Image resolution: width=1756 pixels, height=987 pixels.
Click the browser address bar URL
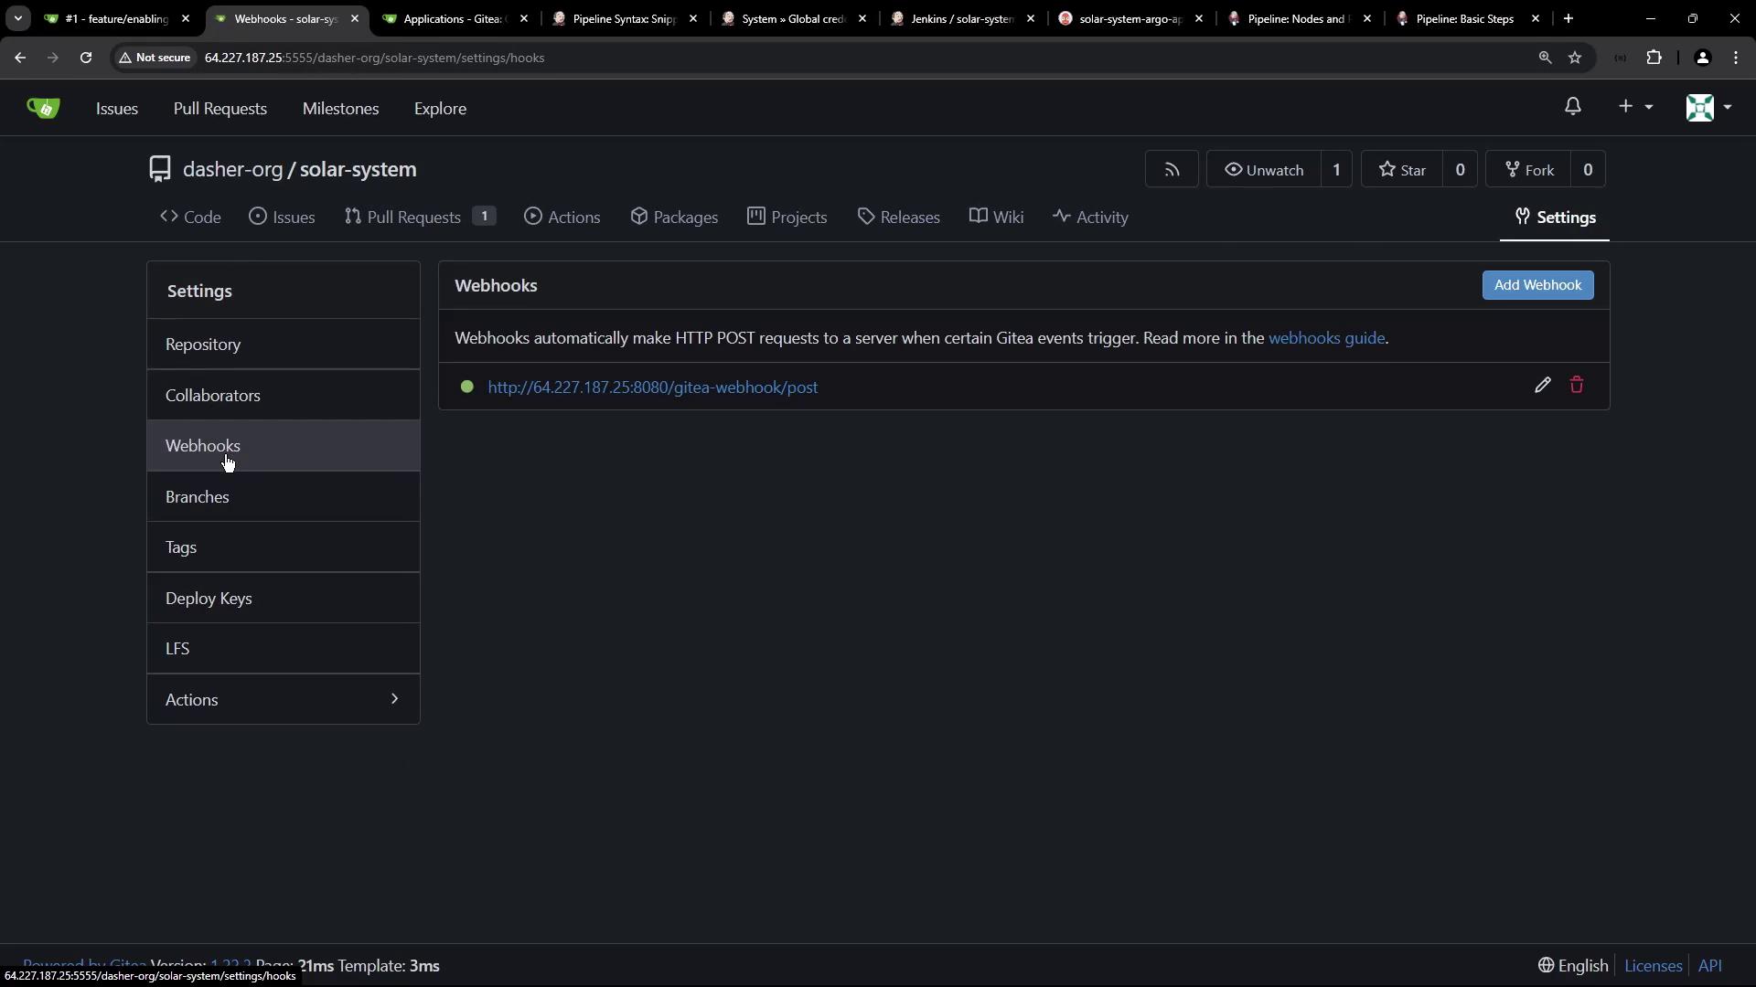[374, 58]
